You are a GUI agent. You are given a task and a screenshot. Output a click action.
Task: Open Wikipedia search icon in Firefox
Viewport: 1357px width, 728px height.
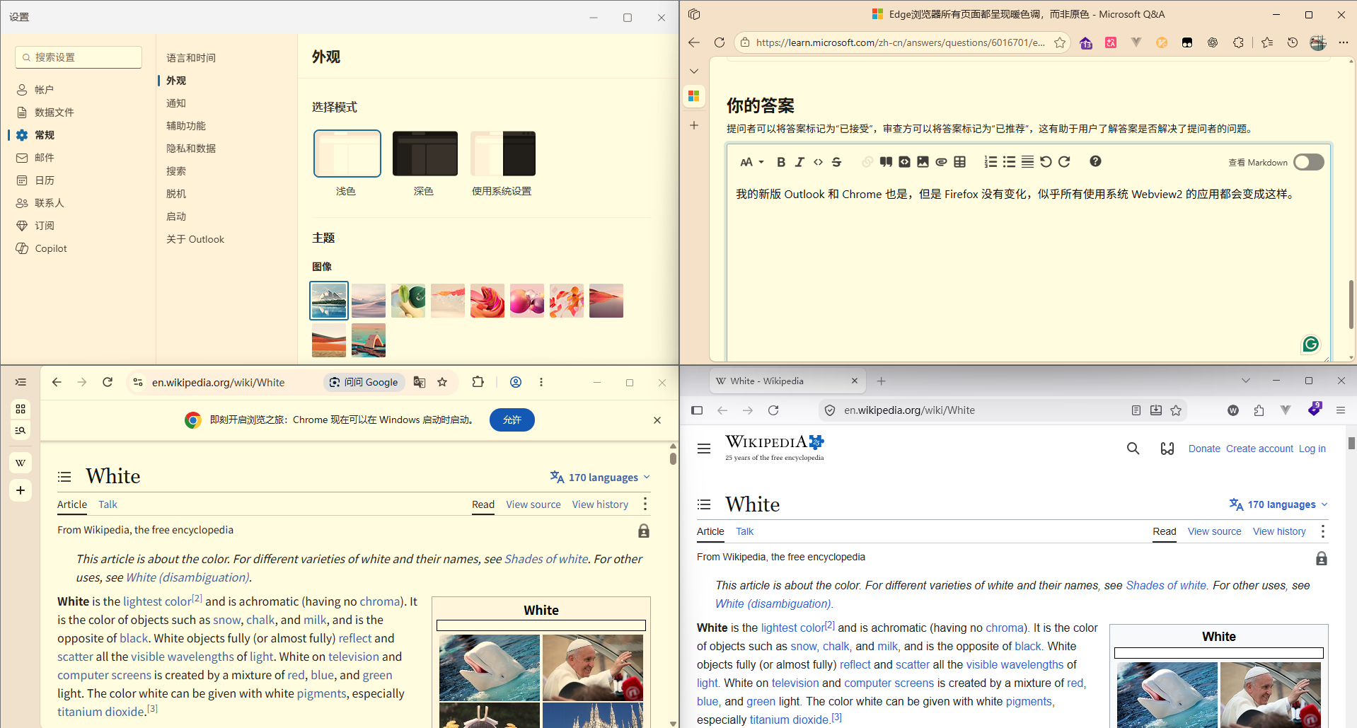coord(1133,449)
